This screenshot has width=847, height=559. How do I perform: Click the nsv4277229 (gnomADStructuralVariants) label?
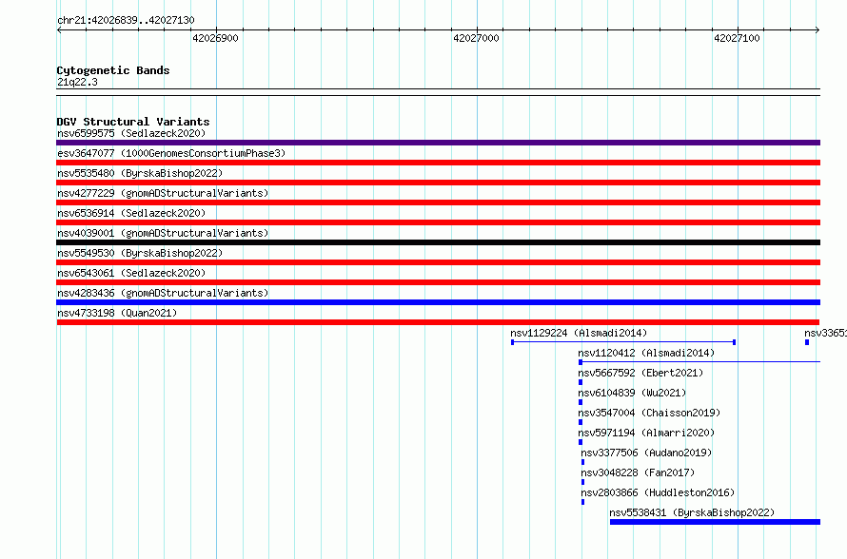click(163, 193)
